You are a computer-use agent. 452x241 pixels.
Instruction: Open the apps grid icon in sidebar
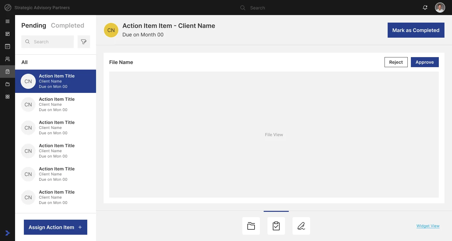8,97
